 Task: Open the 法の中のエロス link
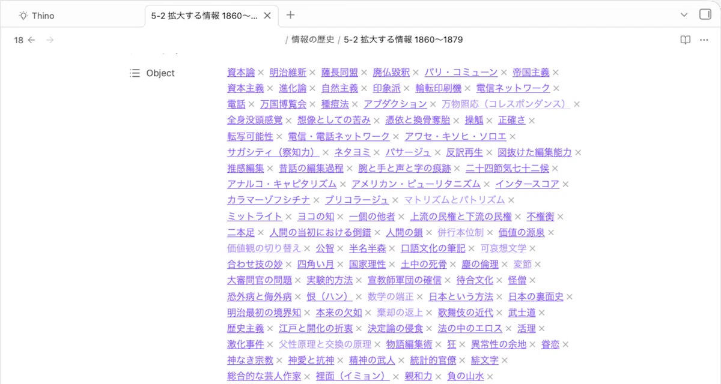[470, 328]
